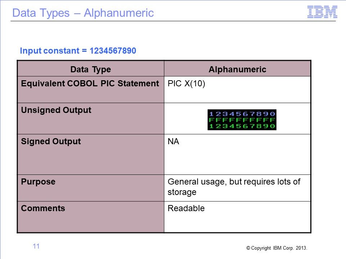Viewport: 346px width, 259px height.
Task: Click the hex dump screenshot image
Action: coord(242,120)
